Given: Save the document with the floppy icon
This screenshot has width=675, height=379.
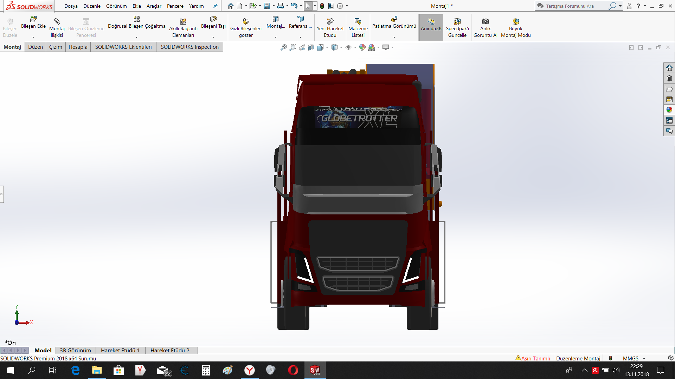Looking at the screenshot, I should [x=267, y=6].
